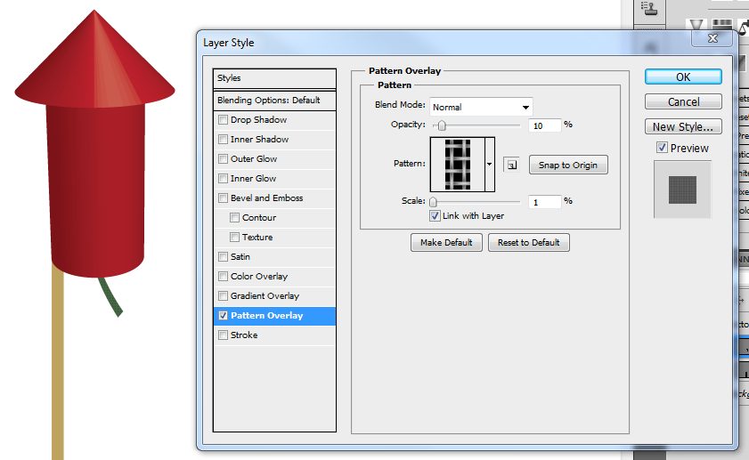Toggle the Satin effect checkbox
This screenshot has height=460, width=749.
click(x=223, y=256)
